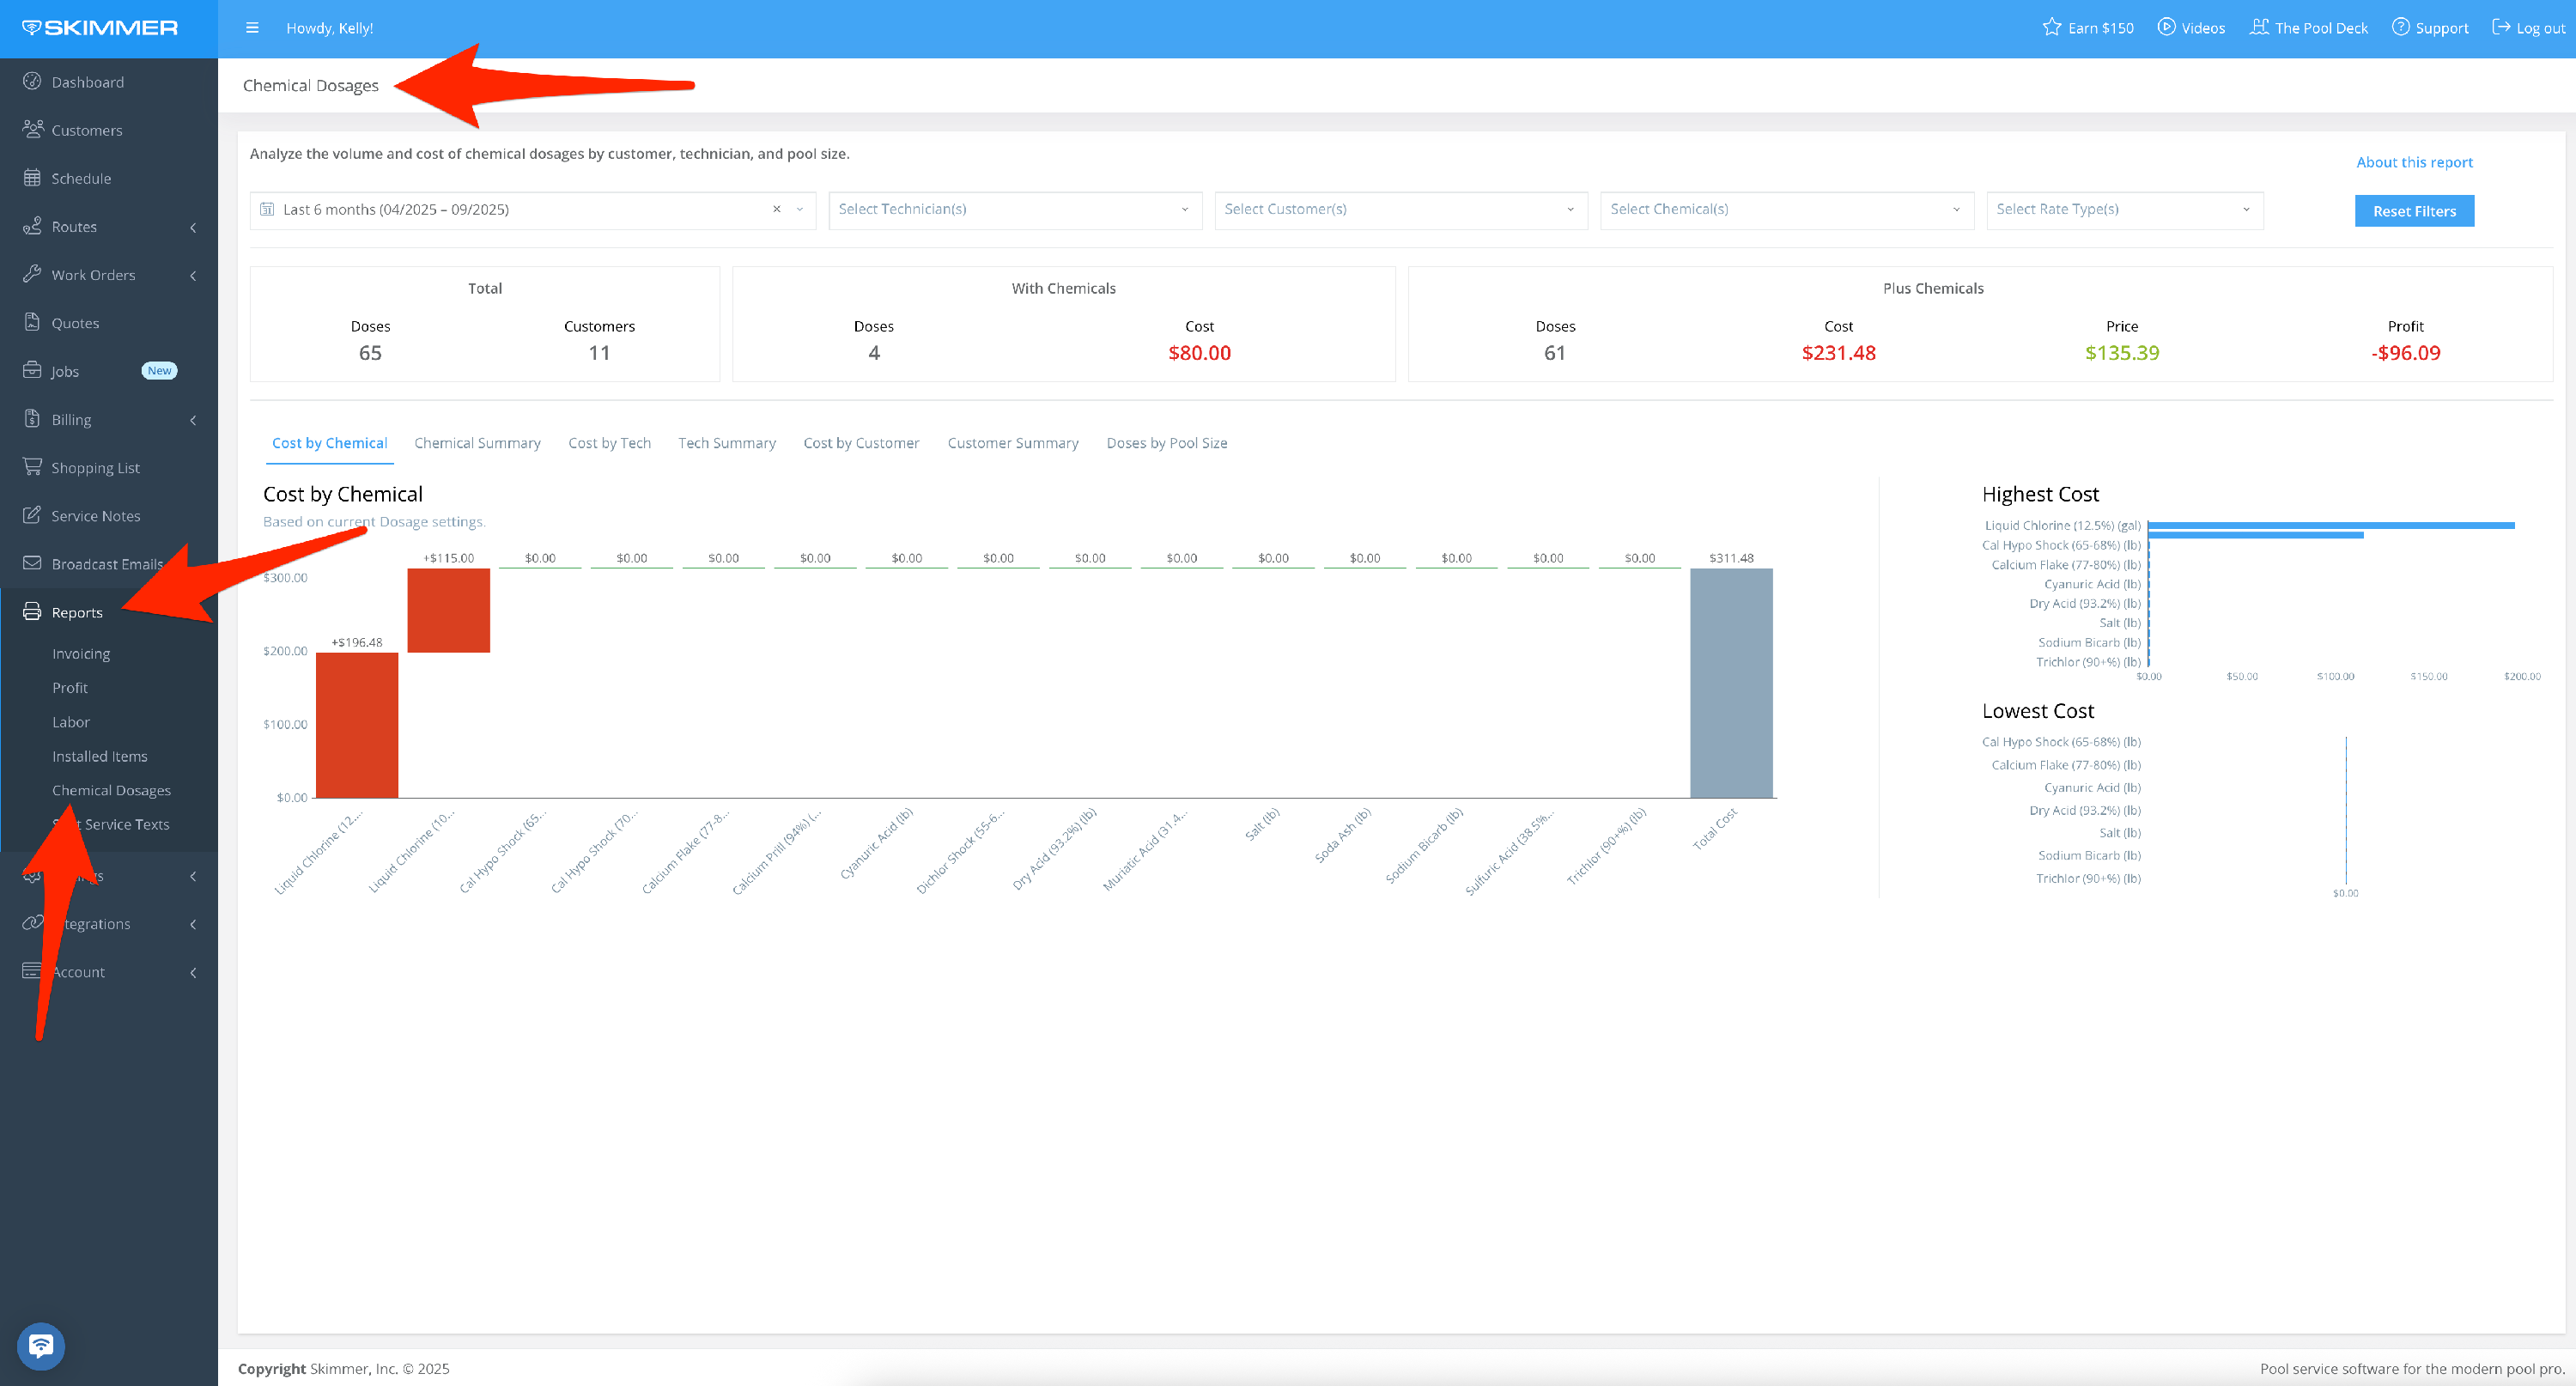Screen dimensions: 2576x1386
Task: Open the Profit report in sidebar
Action: [x=70, y=688]
